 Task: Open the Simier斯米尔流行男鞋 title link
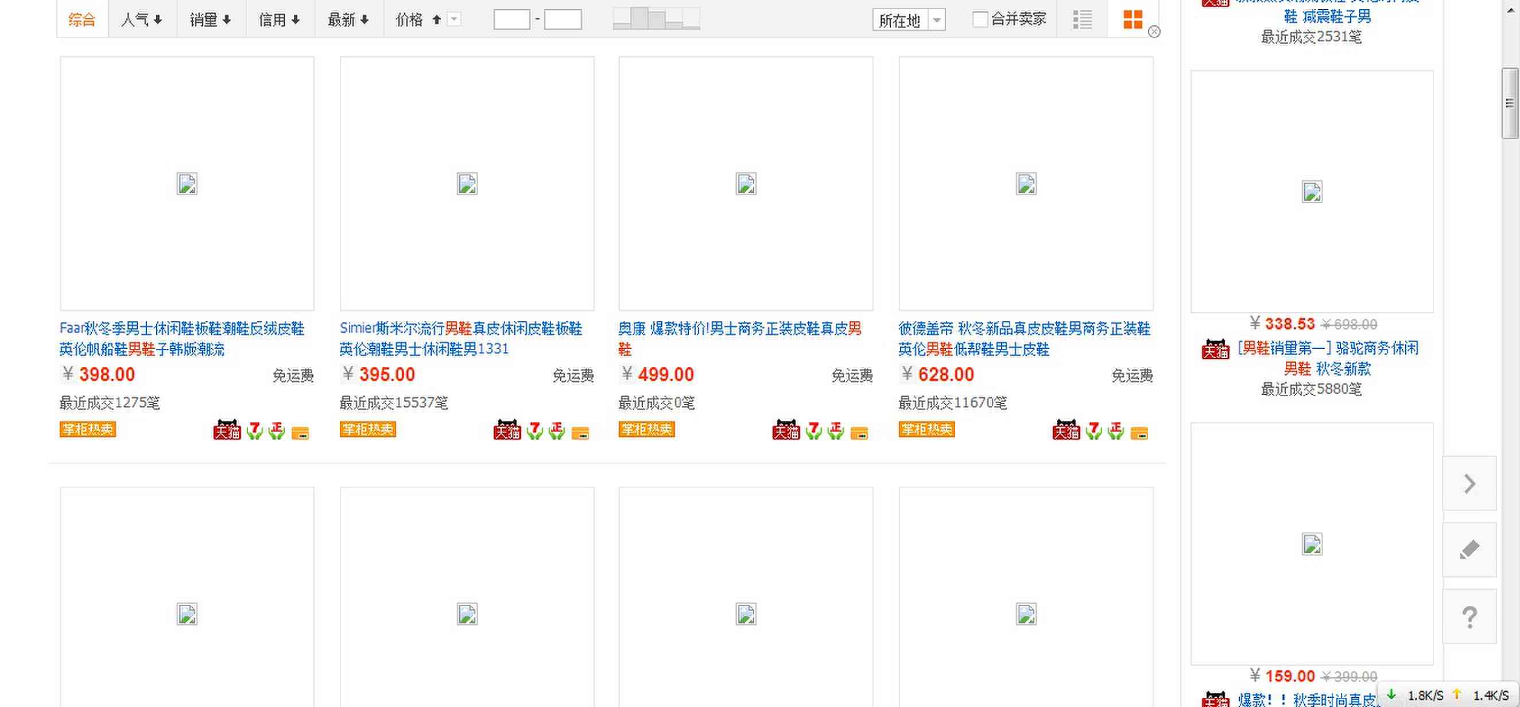461,339
